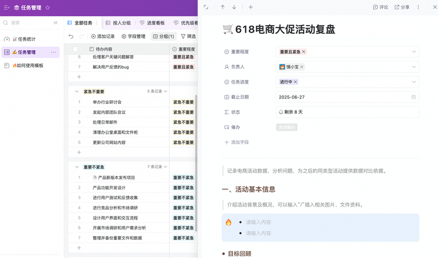Viewport: 438px width, 258px height.
Task: Open 5 条记录 count dropdown
Action: point(157,91)
